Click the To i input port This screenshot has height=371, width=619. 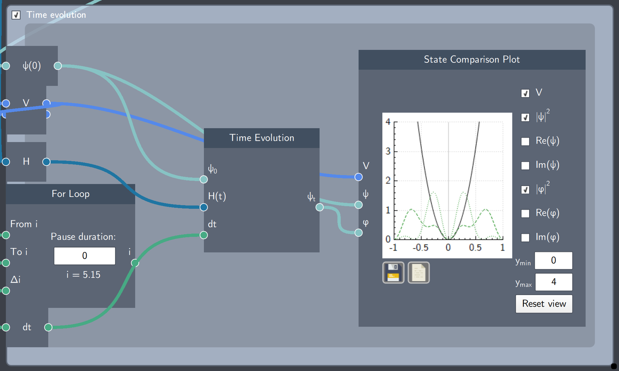click(6, 263)
